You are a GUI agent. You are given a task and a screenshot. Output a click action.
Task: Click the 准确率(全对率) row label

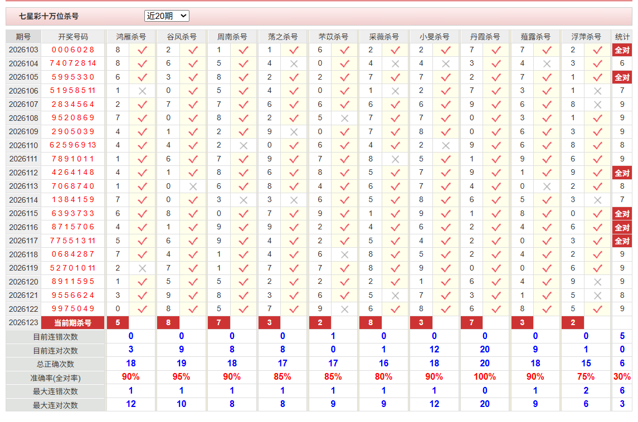point(55,378)
